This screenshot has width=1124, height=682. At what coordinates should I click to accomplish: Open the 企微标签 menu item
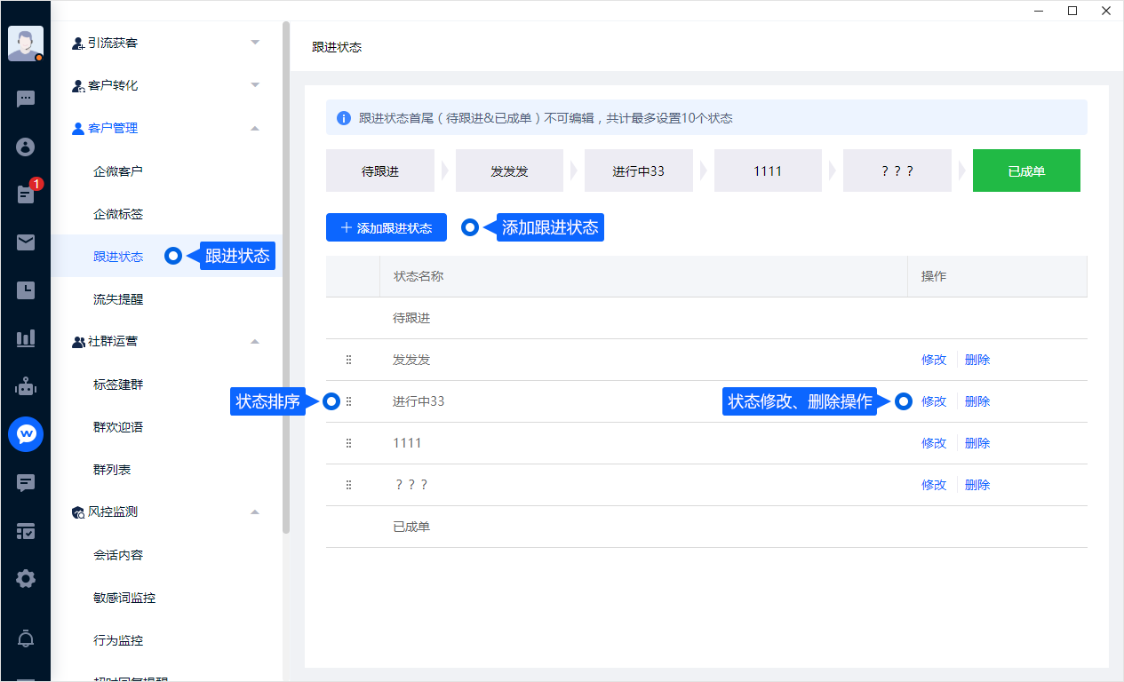118,214
